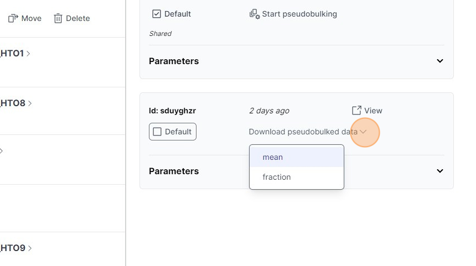This screenshot has width=476, height=266.
Task: Enable the Default checkbox for sduyghzr
Action: (157, 132)
